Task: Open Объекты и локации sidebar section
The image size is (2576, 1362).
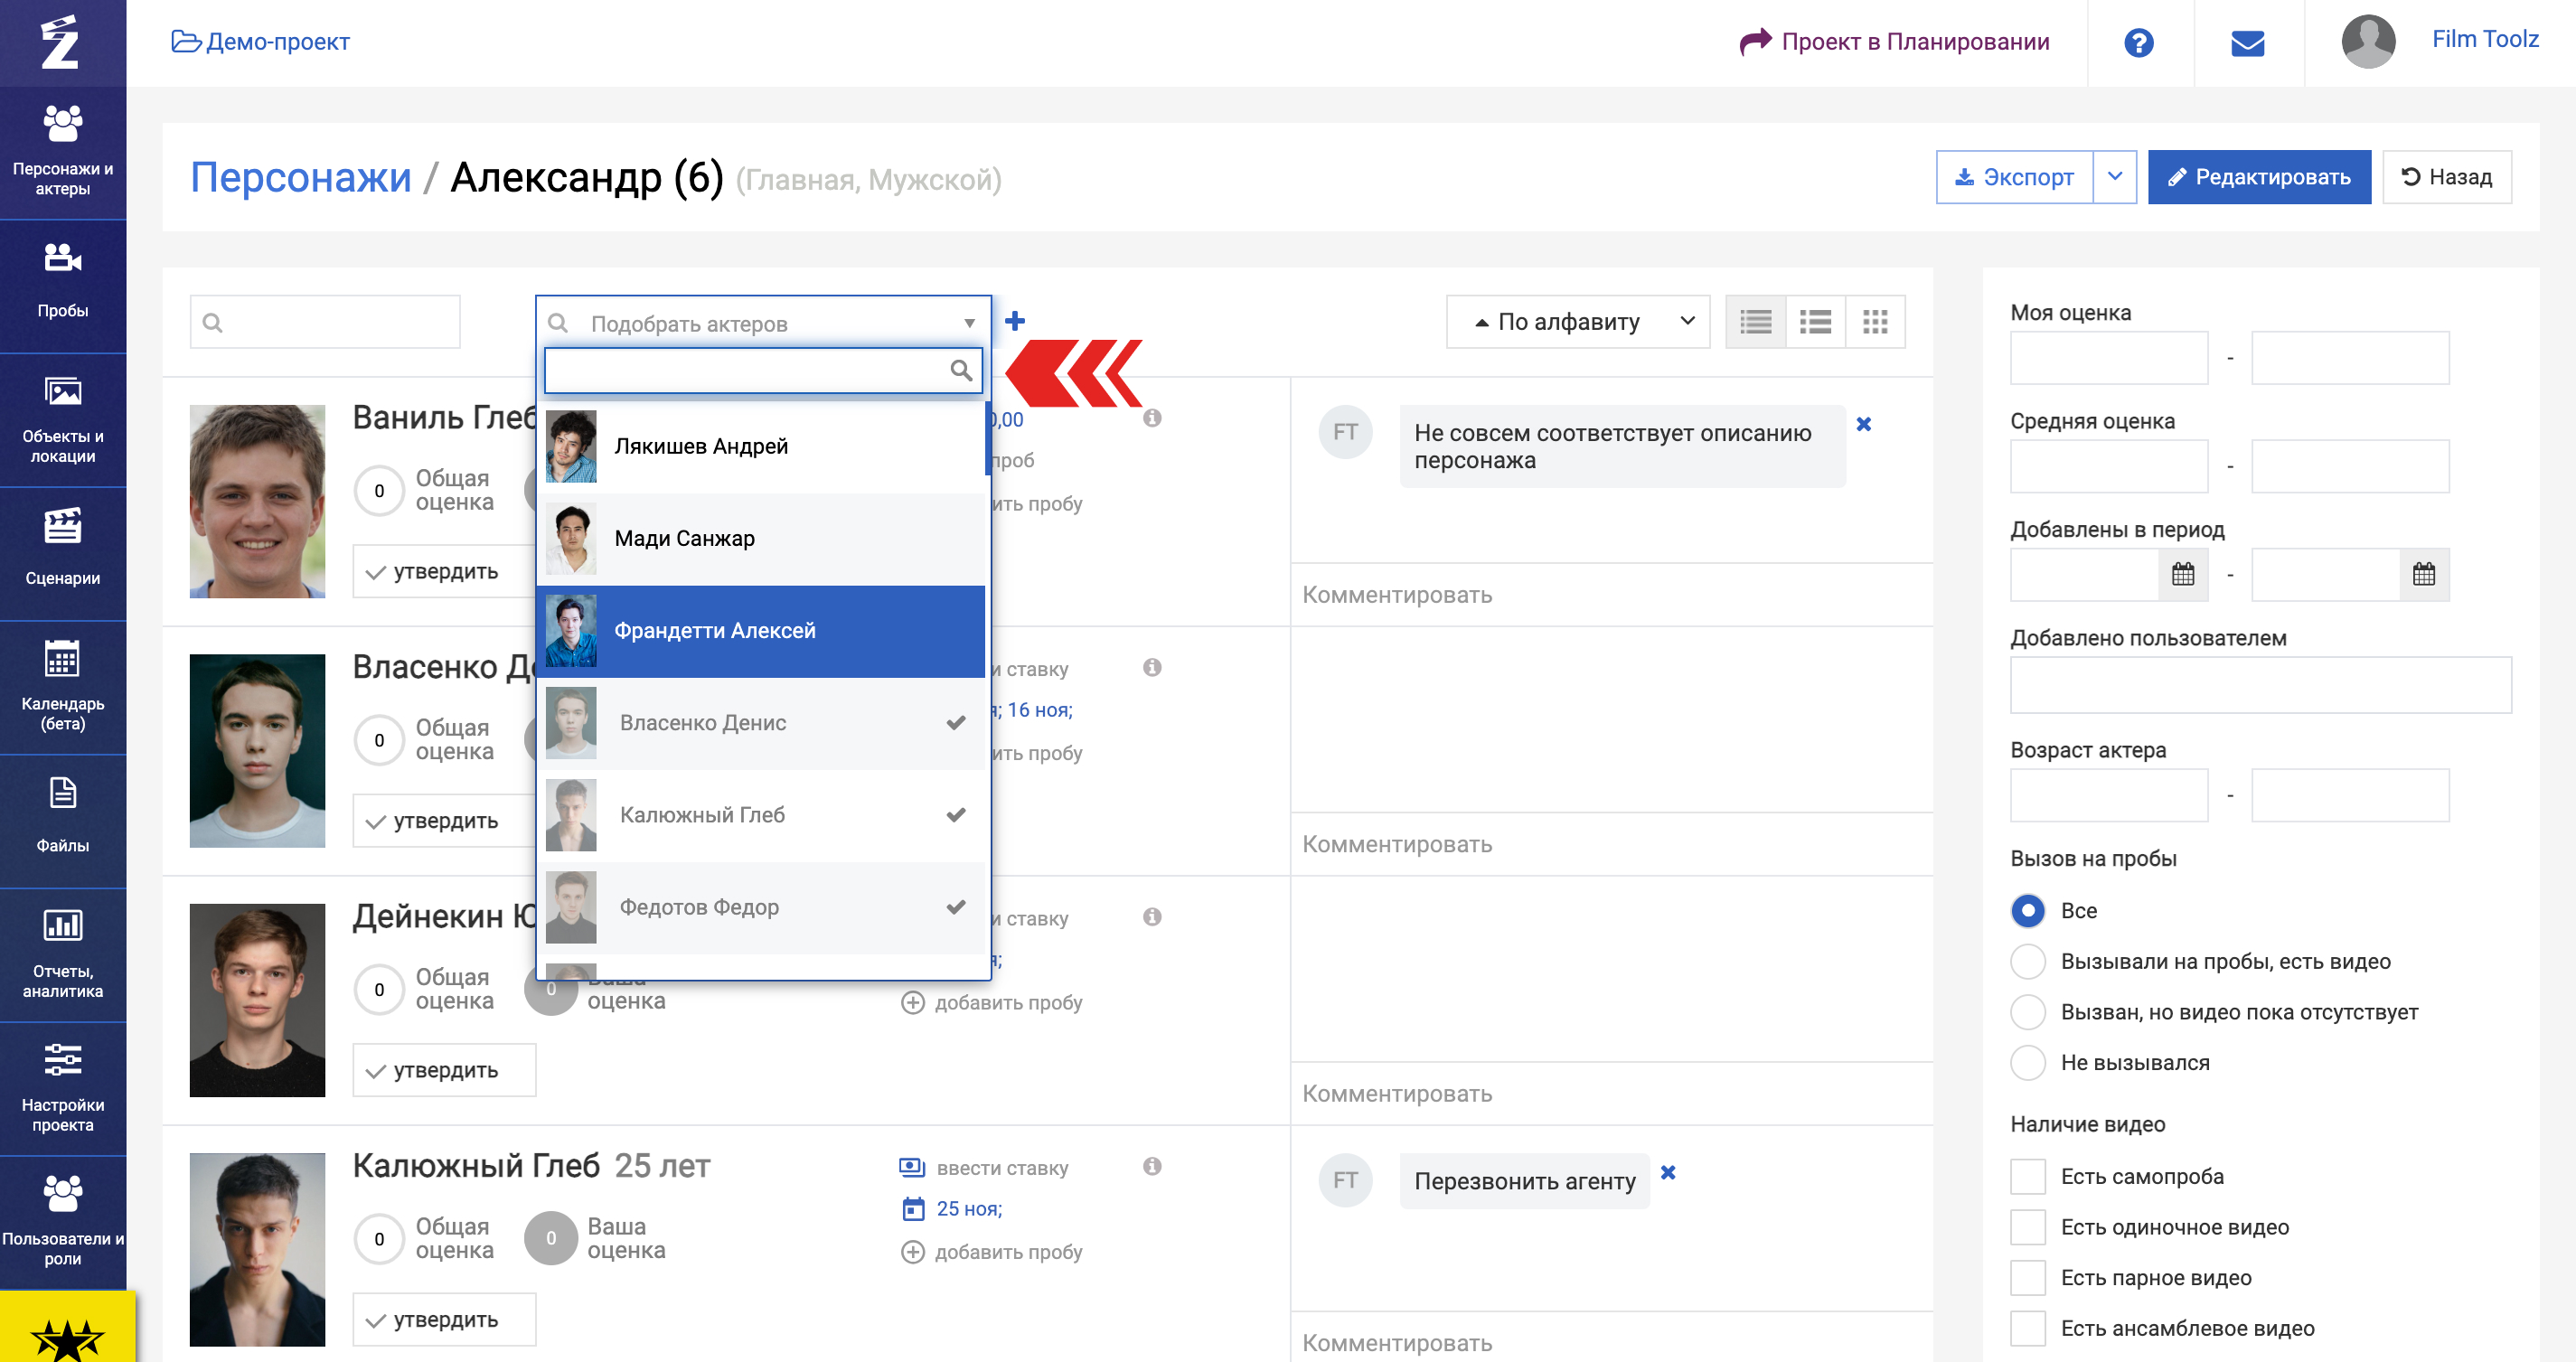Action: [x=63, y=420]
